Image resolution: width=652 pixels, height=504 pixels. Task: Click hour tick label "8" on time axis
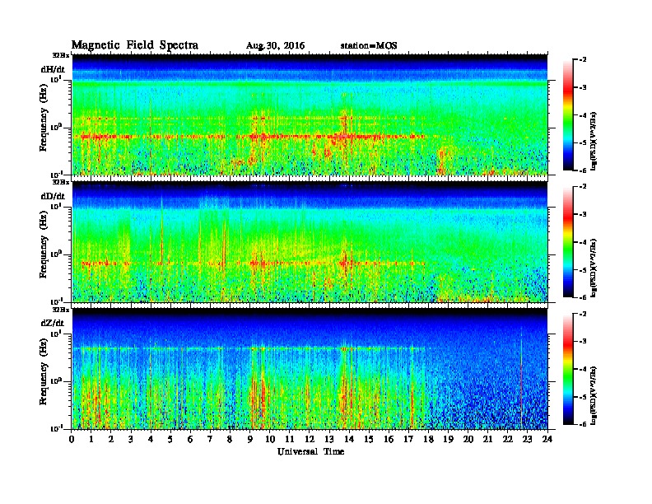(x=231, y=440)
